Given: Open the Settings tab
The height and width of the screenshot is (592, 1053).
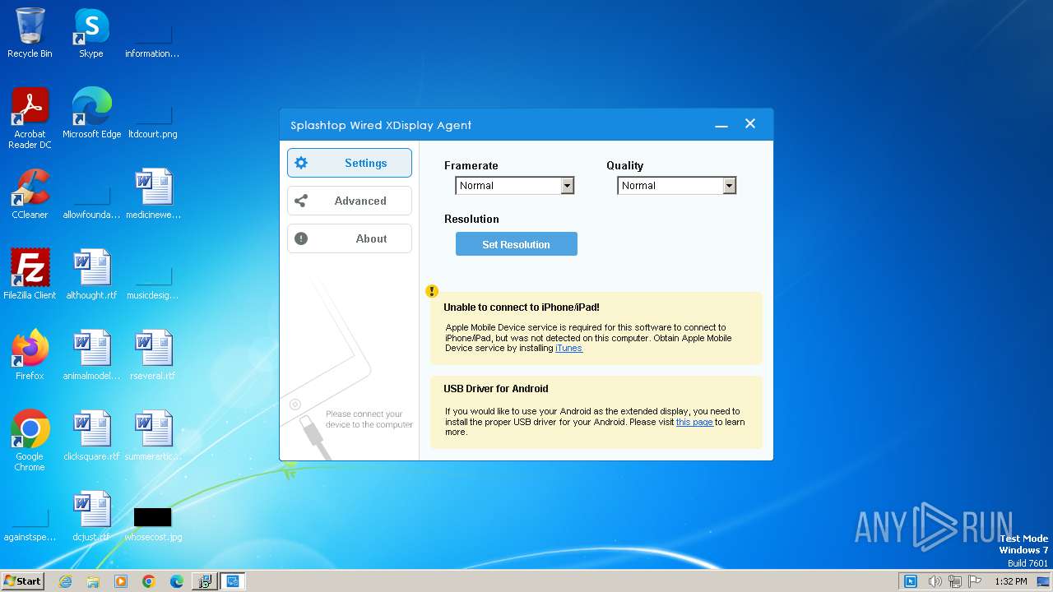Looking at the screenshot, I should [350, 163].
